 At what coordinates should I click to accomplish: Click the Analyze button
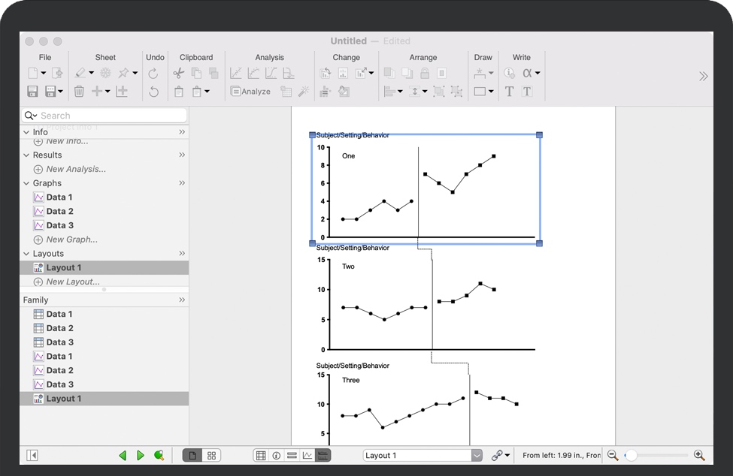[x=250, y=92]
